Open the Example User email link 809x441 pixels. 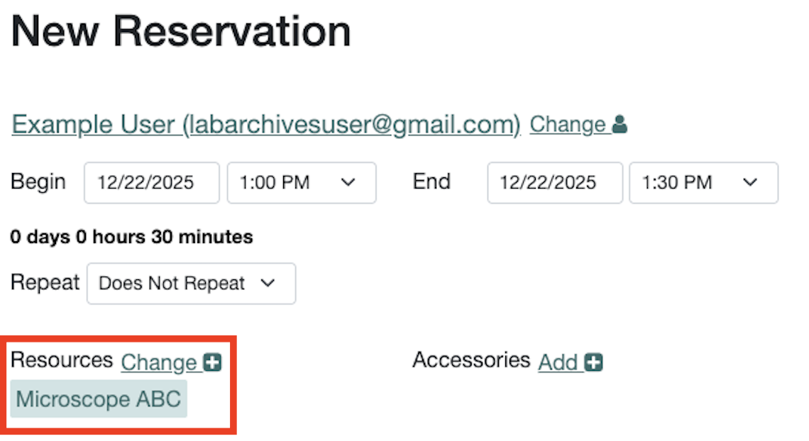[266, 125]
